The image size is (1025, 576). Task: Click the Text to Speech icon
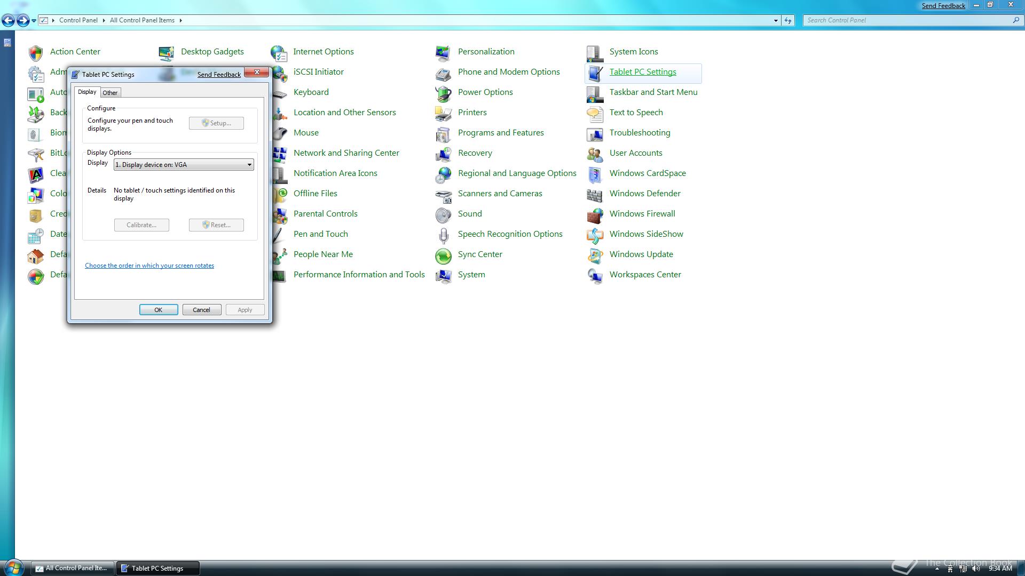(595, 114)
